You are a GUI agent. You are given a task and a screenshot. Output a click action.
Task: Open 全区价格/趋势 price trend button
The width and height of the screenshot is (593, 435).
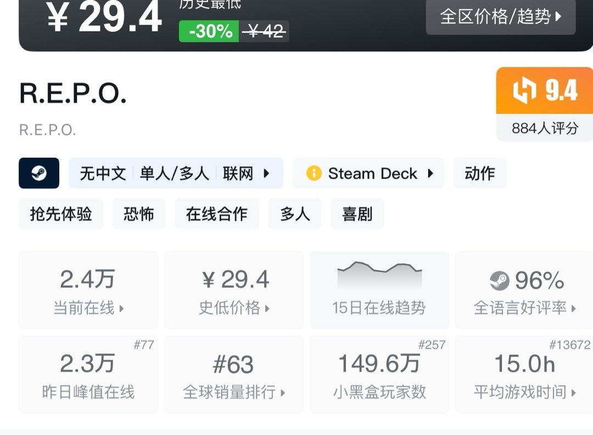(x=501, y=16)
